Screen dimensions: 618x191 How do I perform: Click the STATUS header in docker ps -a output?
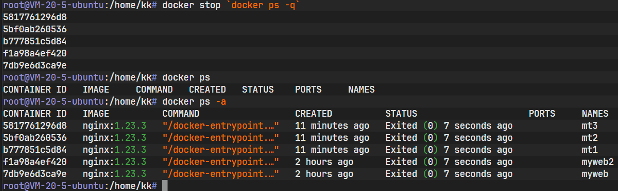click(401, 114)
